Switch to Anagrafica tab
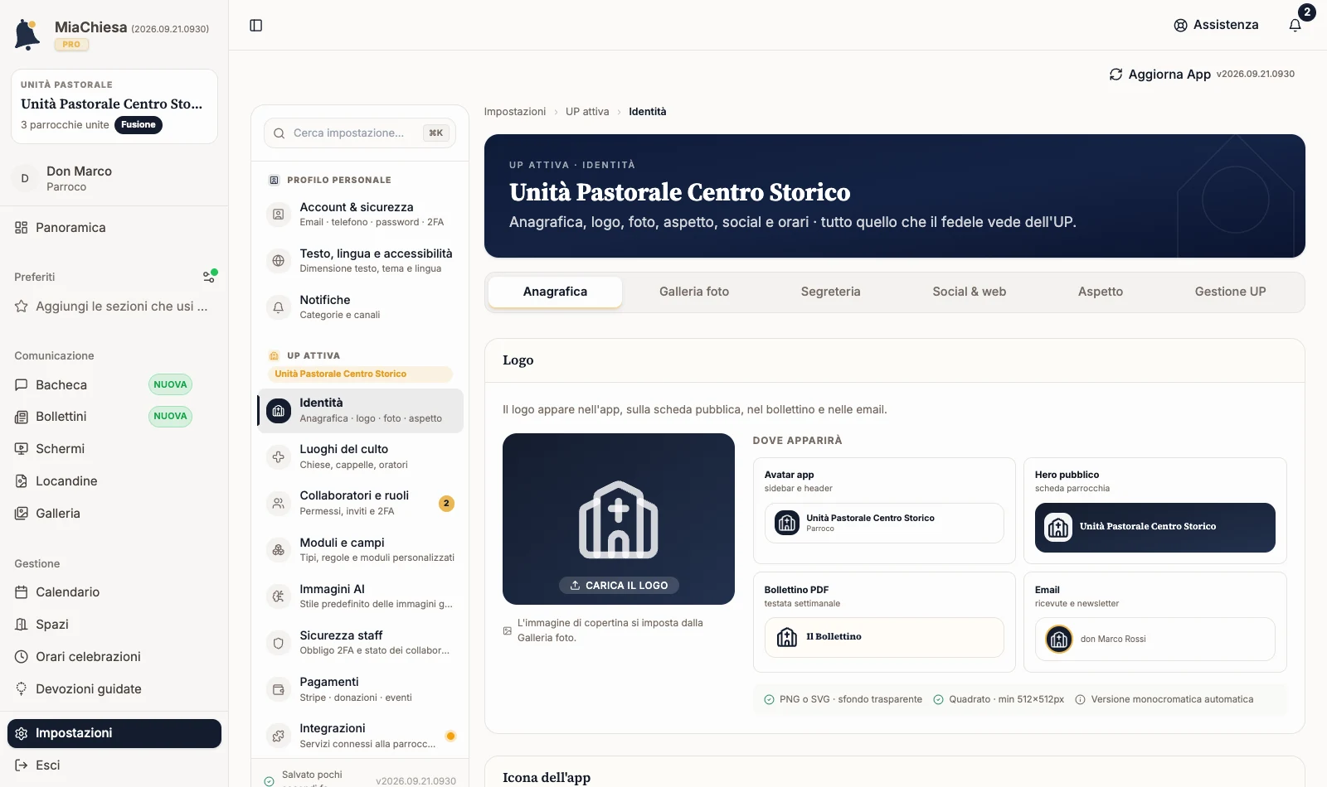 tap(556, 292)
